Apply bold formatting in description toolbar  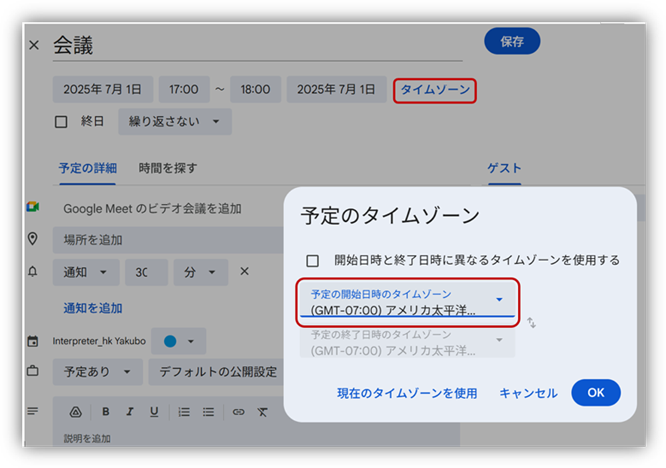pyautogui.click(x=106, y=412)
